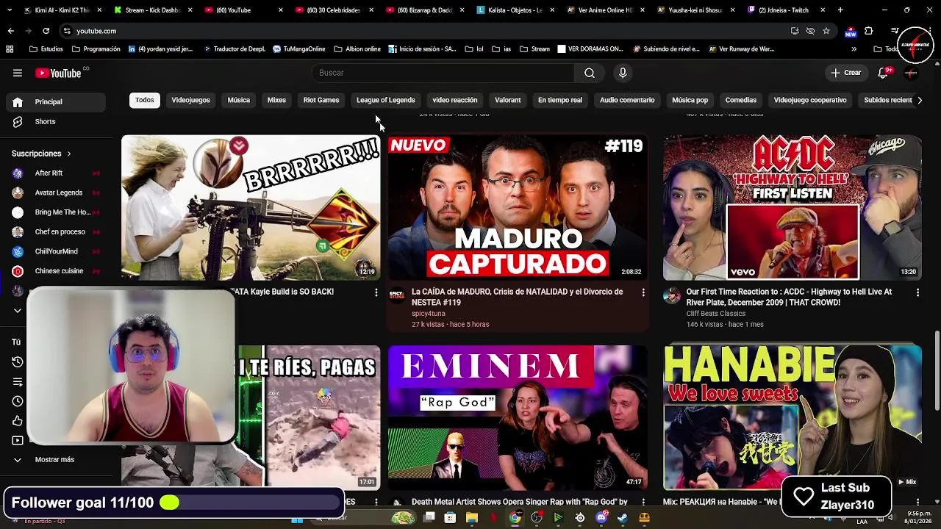Open new tab with plus button
The image size is (941, 529).
pos(840,10)
